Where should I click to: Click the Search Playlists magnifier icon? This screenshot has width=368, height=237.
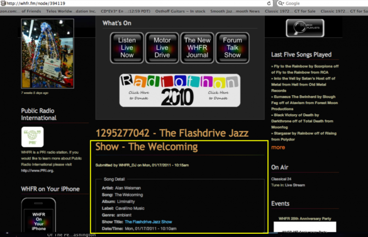coord(305,28)
